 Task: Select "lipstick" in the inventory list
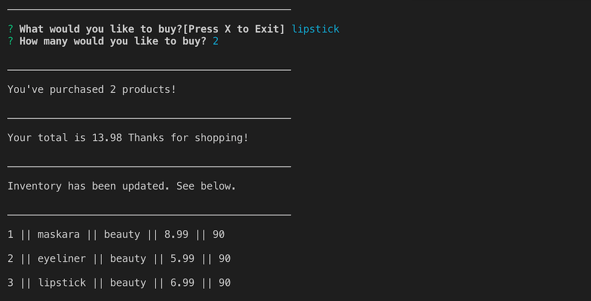61,283
